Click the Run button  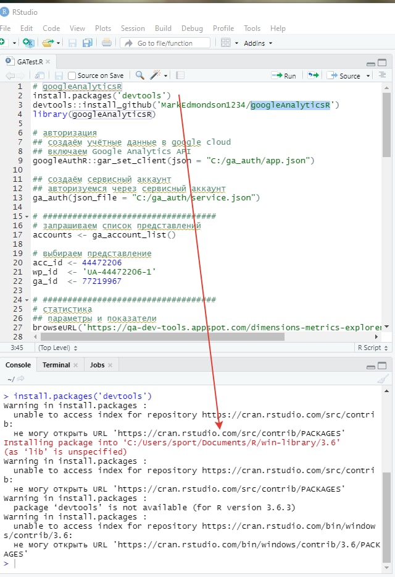click(284, 75)
